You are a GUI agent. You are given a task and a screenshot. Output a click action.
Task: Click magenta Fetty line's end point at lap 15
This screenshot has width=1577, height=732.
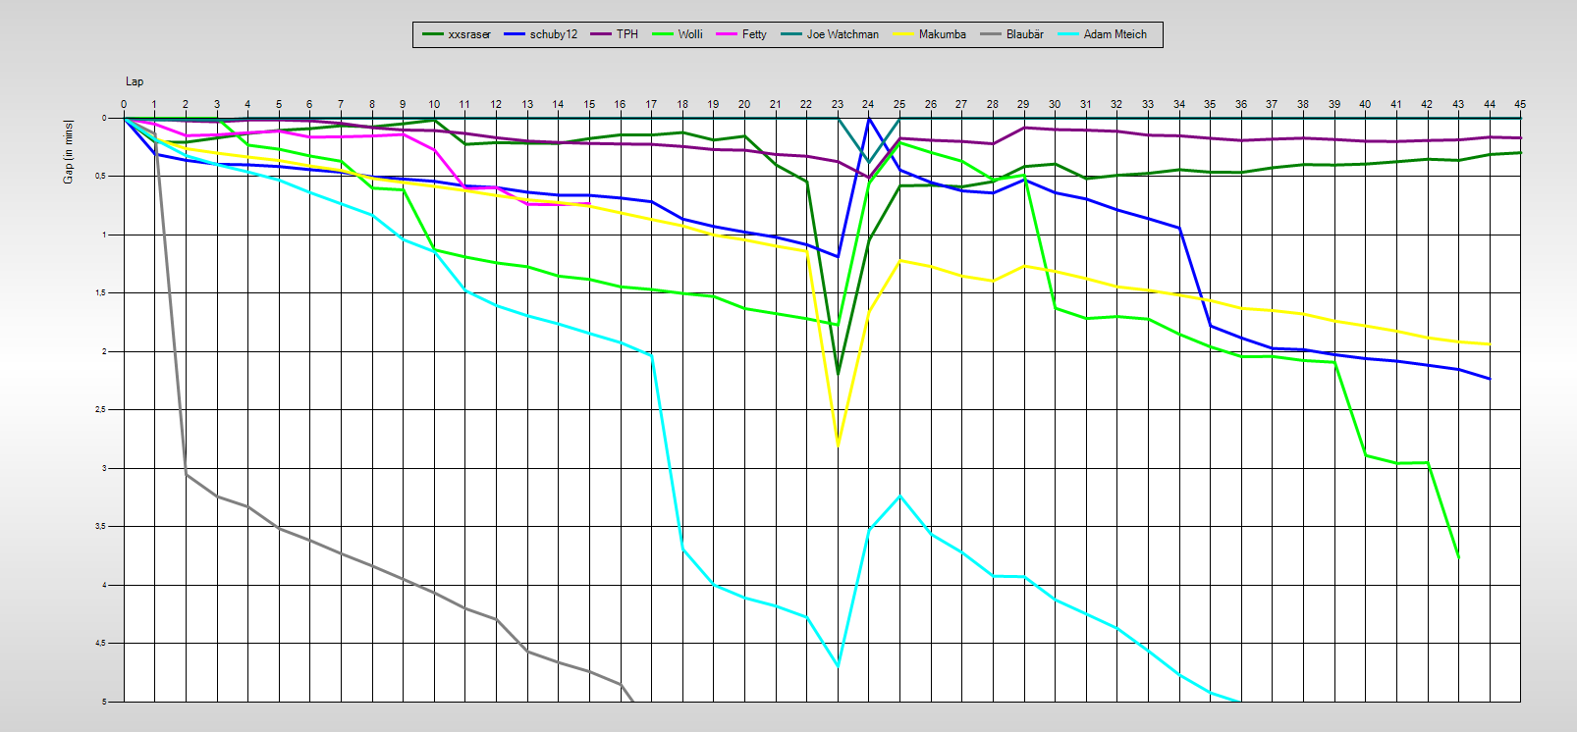pyautogui.click(x=589, y=203)
